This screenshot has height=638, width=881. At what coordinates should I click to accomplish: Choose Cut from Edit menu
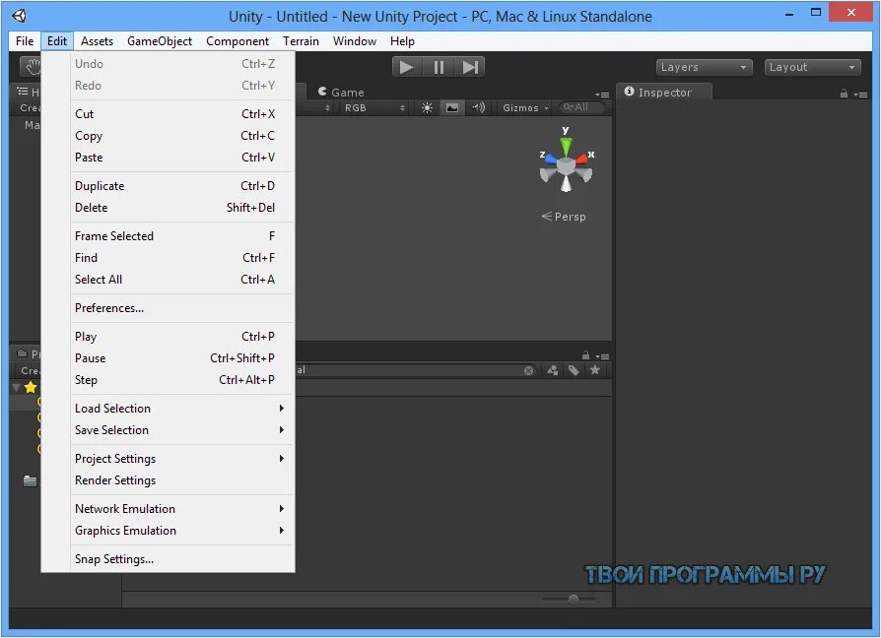click(x=182, y=114)
